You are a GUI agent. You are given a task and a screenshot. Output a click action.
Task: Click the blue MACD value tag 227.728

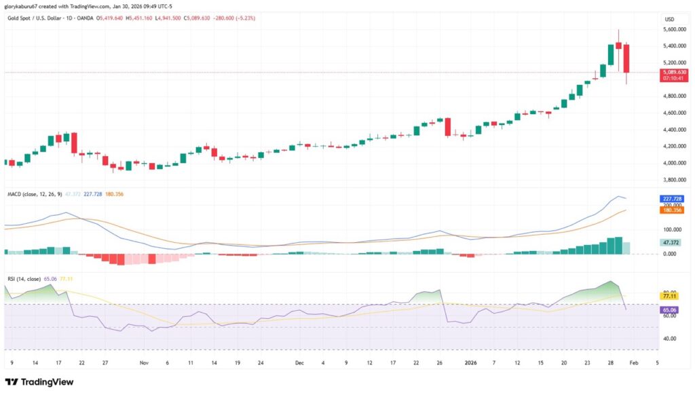click(x=671, y=198)
